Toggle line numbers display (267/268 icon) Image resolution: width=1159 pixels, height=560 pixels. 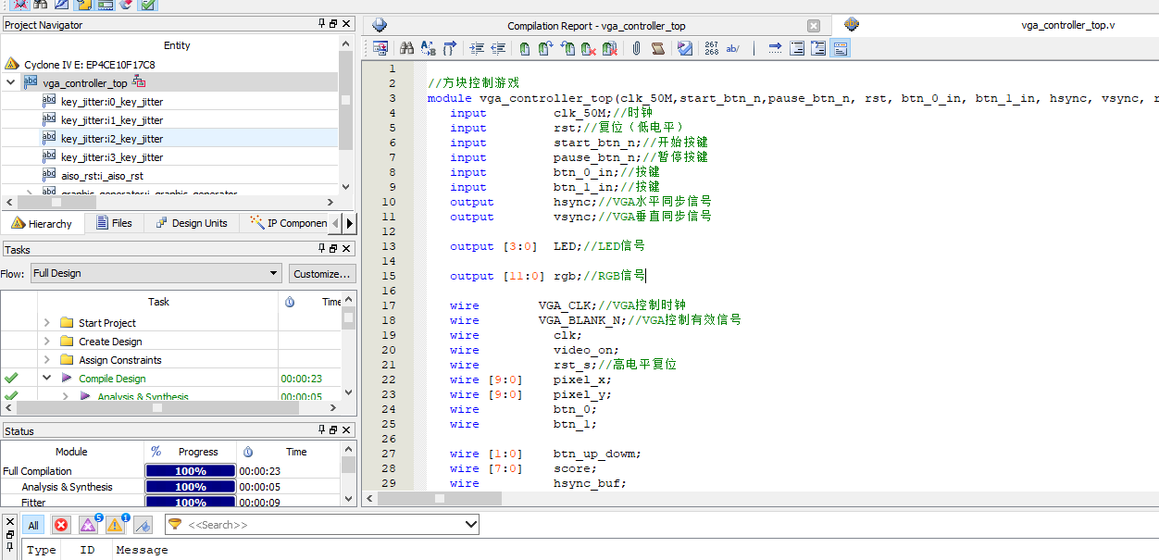(x=711, y=48)
